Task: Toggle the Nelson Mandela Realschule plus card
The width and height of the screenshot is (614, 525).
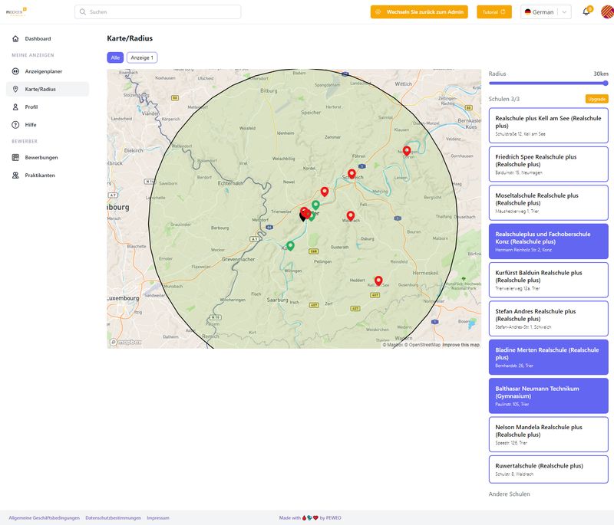Action: click(548, 435)
